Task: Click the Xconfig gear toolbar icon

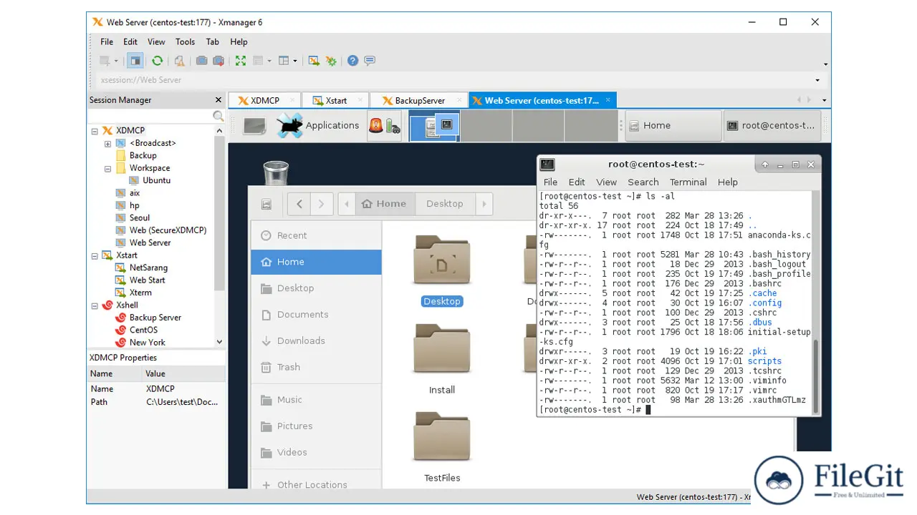Action: [x=331, y=61]
